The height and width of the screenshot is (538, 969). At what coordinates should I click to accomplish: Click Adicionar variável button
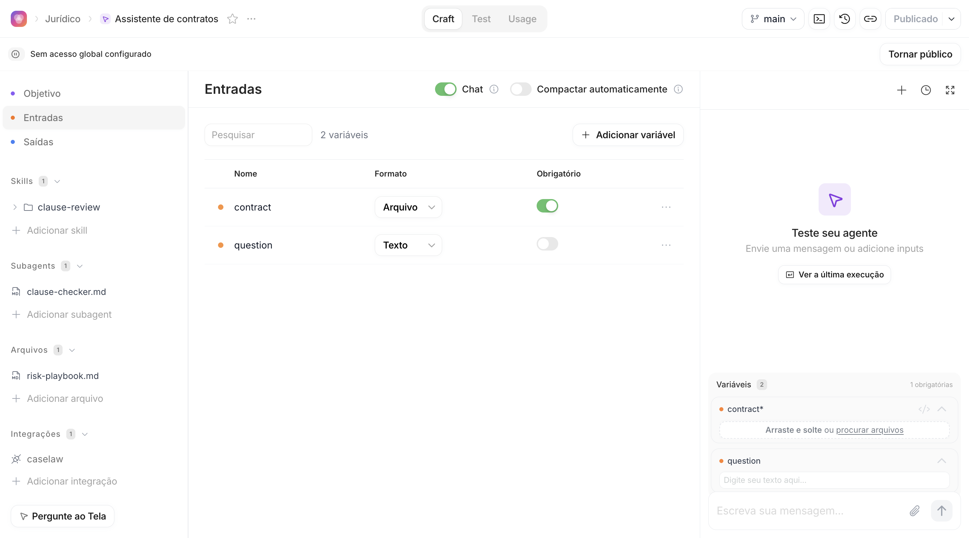628,135
